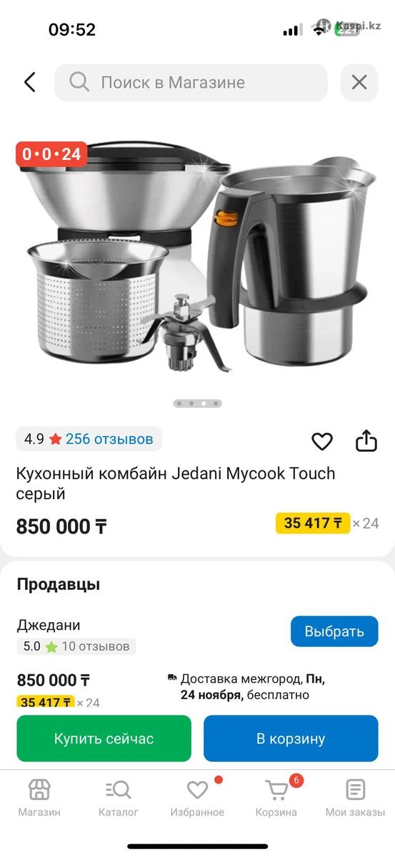Click the Поиск в Магазине search field
395x857 pixels.
(191, 82)
